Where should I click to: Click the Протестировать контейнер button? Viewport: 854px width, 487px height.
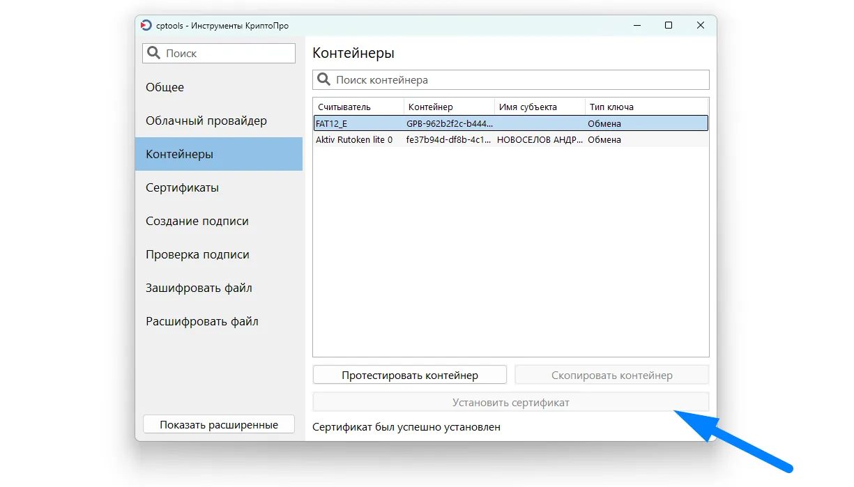[x=410, y=376]
